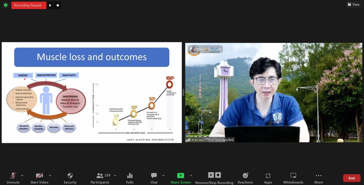Resume recording with the play button
Screen dimensions: 364x185
coord(50,5)
